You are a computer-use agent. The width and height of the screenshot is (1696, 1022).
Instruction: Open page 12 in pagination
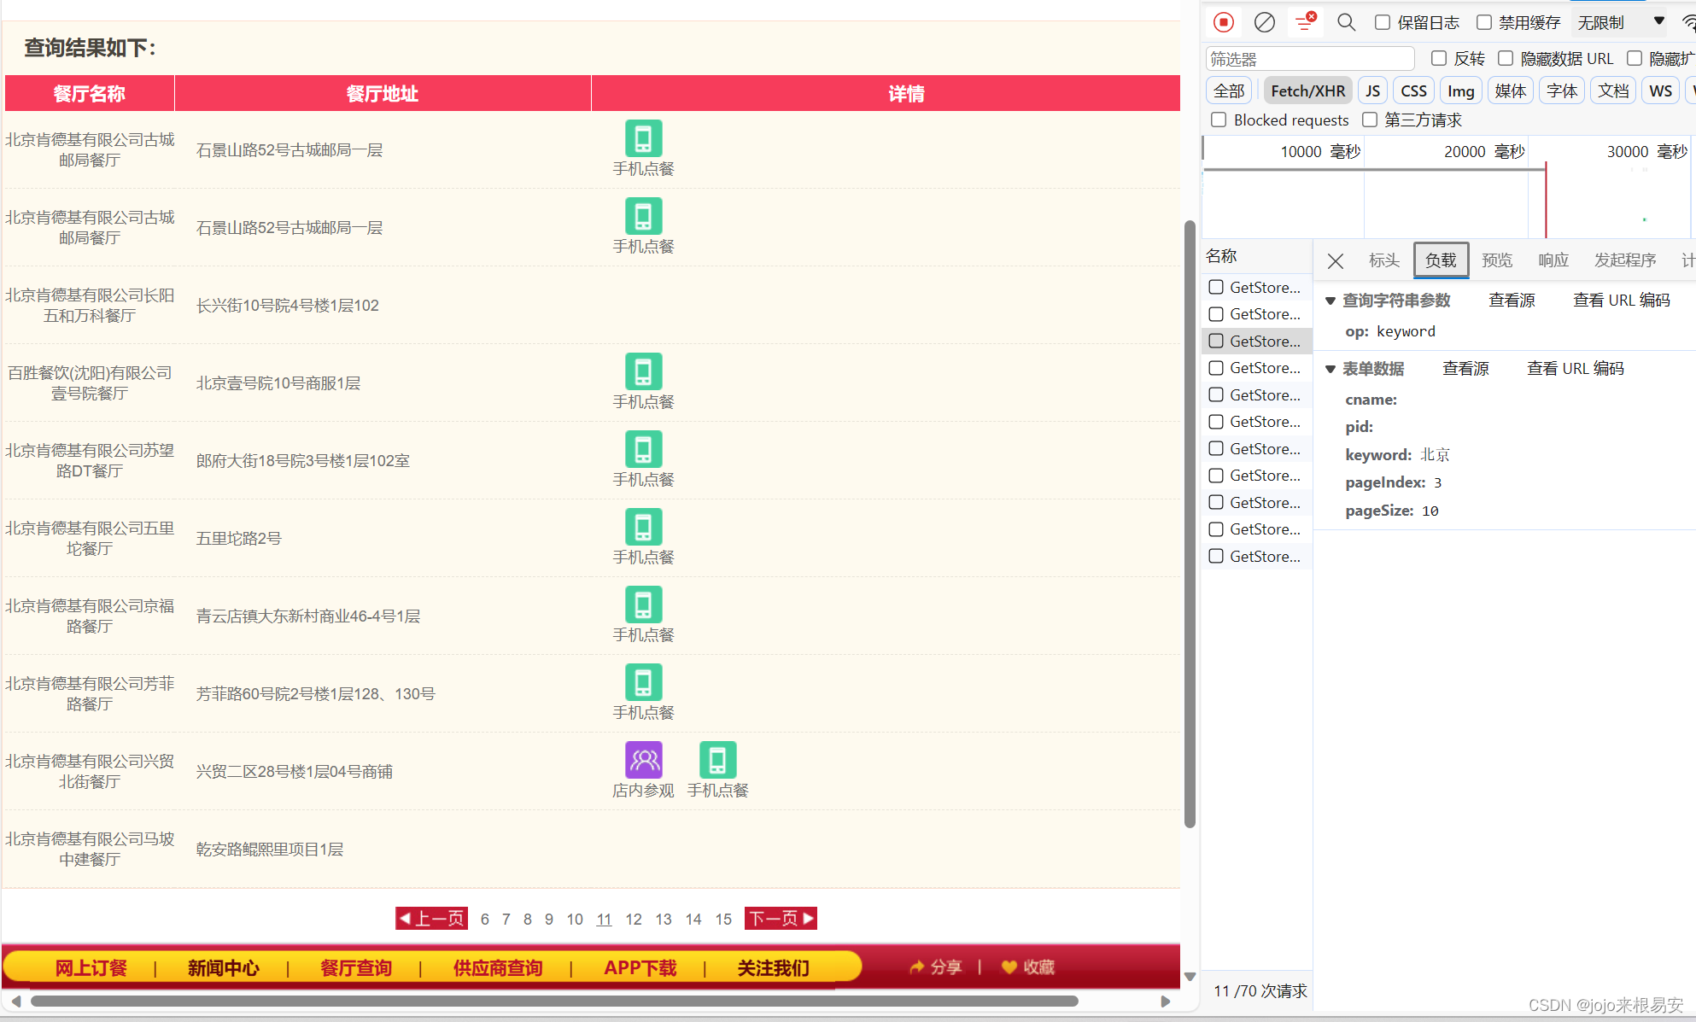point(633,920)
